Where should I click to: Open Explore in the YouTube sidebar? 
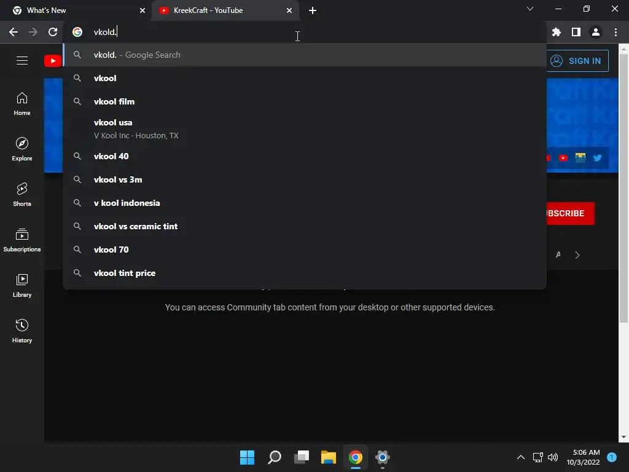point(22,149)
